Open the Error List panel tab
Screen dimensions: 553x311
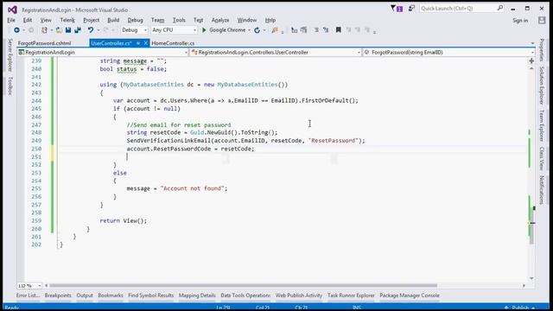click(x=28, y=295)
